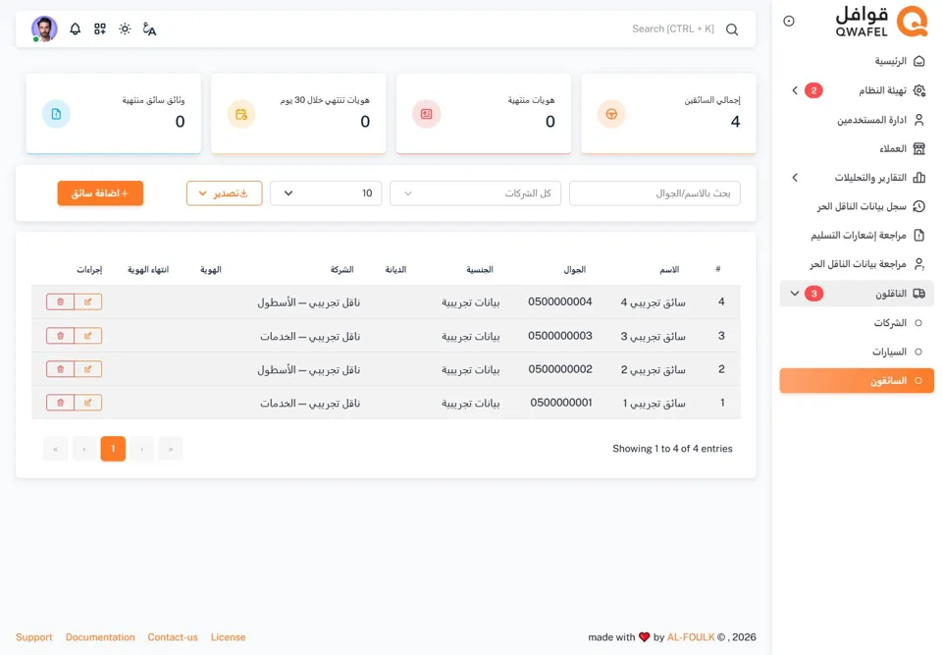This screenshot has width=942, height=655.
Task: Click the إجمالي السائقين steering wheel icon
Action: (611, 114)
